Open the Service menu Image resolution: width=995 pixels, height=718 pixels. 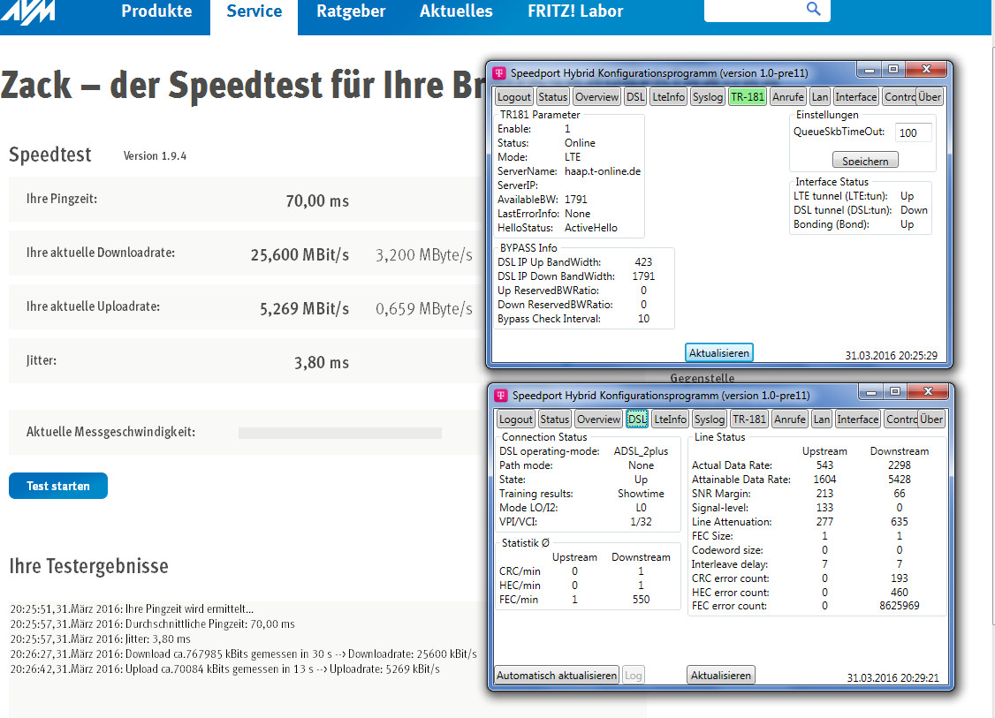pyautogui.click(x=254, y=11)
